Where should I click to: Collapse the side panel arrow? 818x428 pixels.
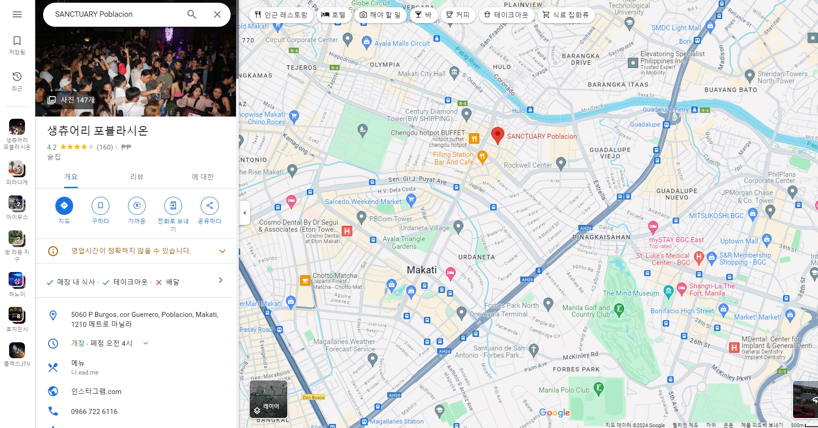pyautogui.click(x=245, y=213)
